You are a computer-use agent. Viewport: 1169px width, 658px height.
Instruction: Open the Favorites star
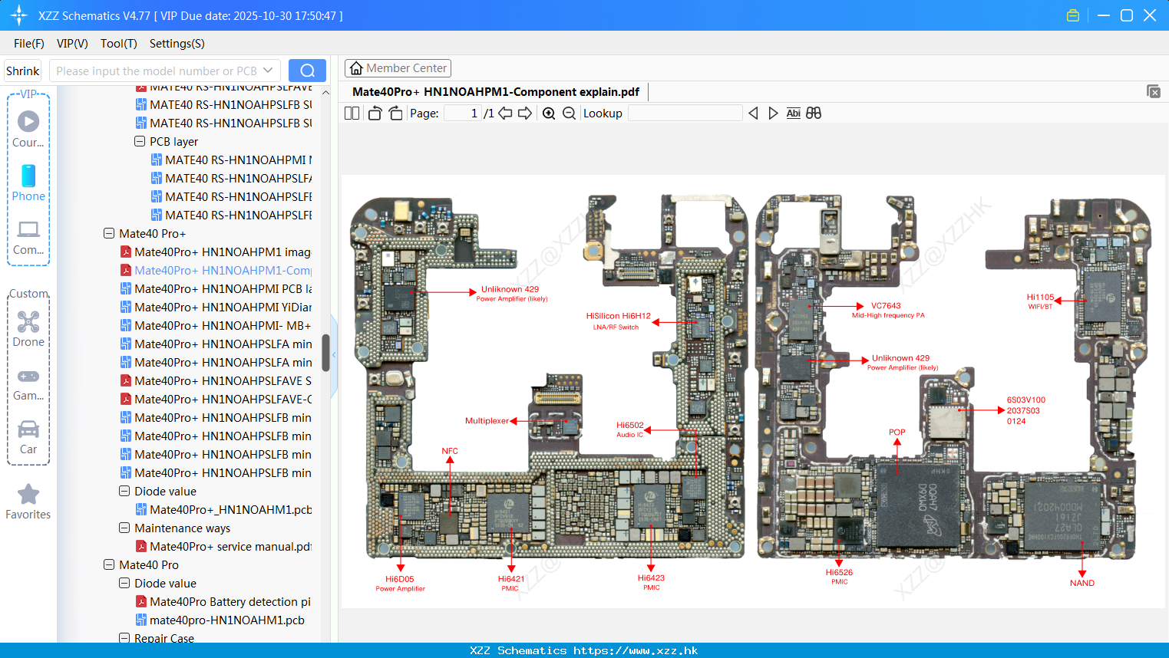click(x=28, y=502)
